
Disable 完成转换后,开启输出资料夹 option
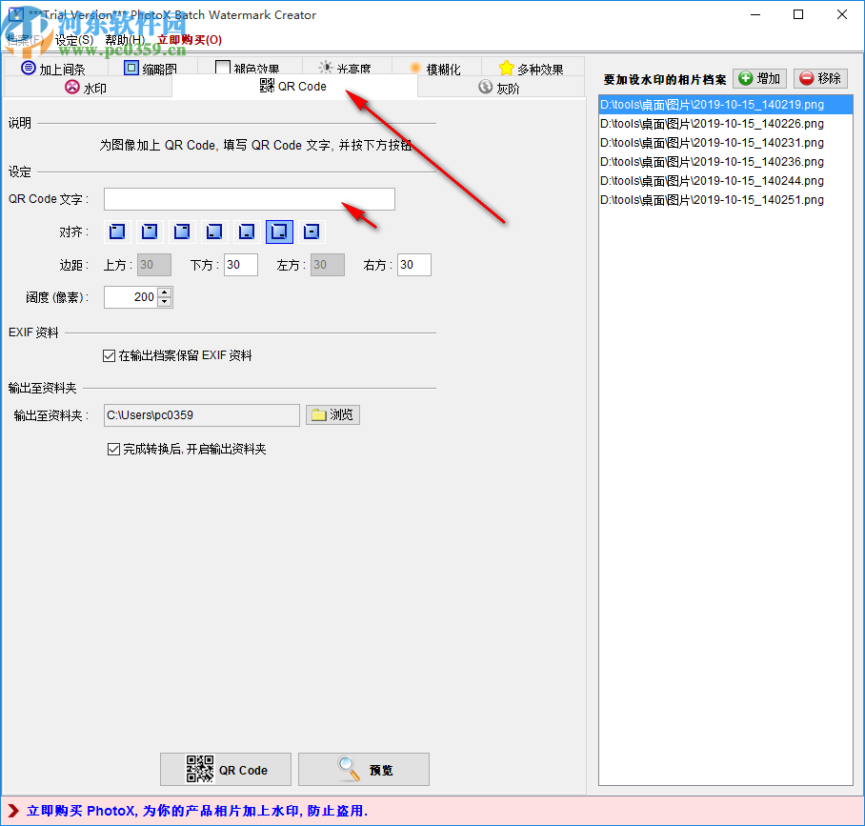(114, 449)
